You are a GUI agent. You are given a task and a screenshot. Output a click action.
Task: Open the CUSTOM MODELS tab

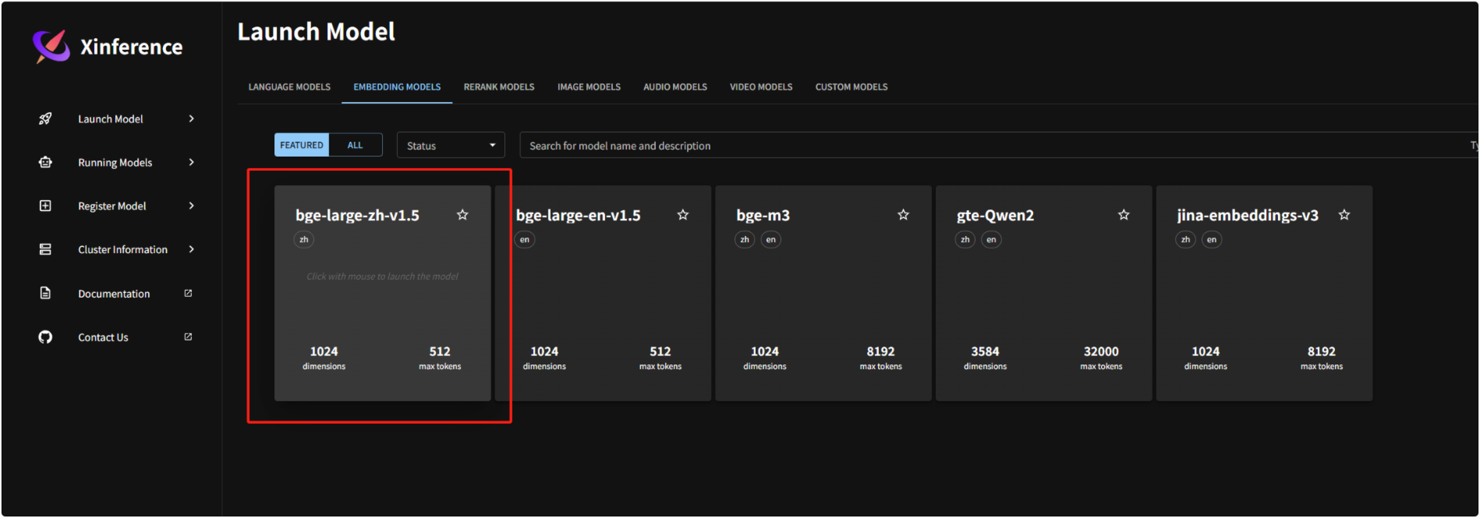coord(852,87)
